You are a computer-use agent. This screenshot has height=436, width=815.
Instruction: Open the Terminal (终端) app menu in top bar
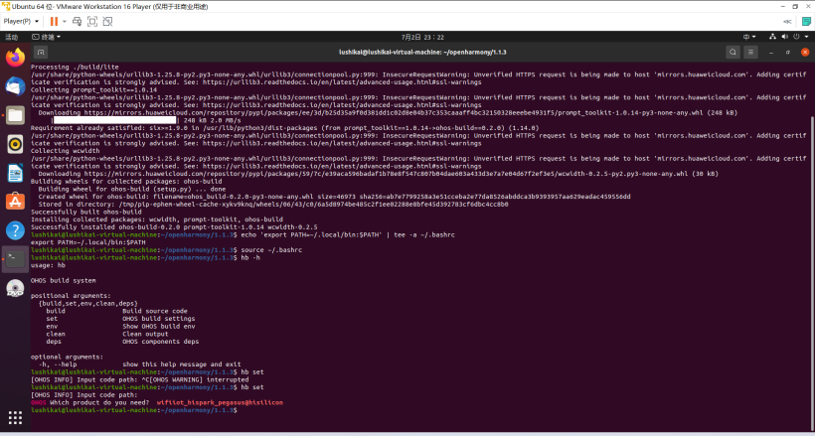[x=47, y=37]
